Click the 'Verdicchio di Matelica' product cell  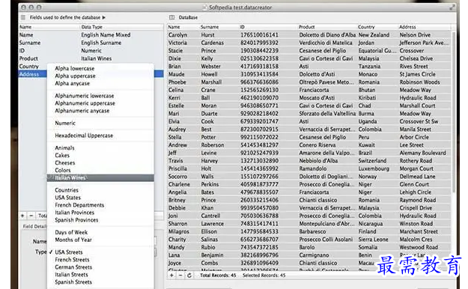point(326,43)
